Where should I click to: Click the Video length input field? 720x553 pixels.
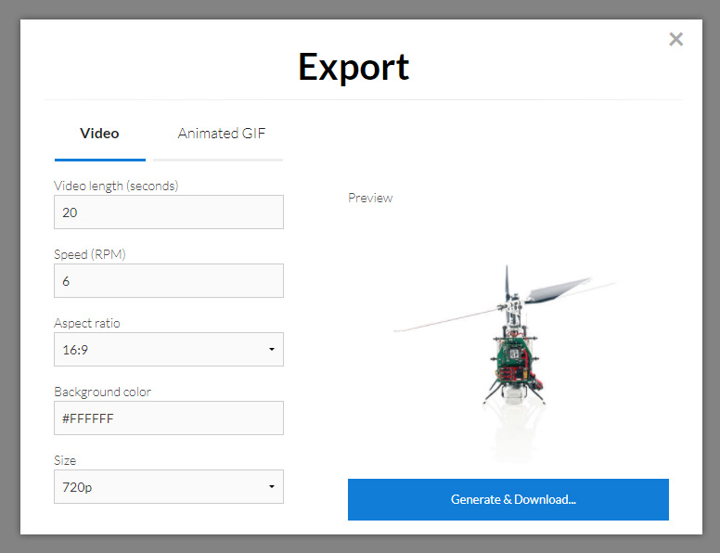pos(168,212)
